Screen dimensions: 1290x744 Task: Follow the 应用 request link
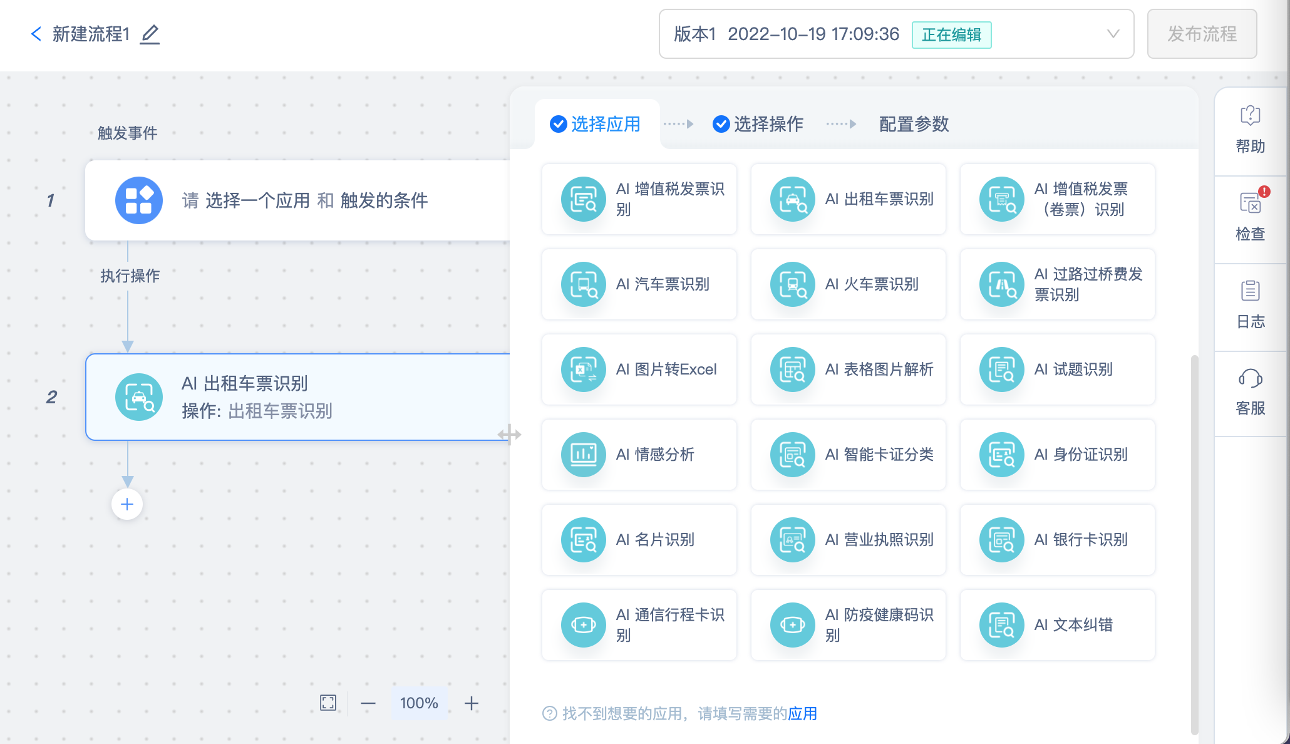click(x=802, y=713)
